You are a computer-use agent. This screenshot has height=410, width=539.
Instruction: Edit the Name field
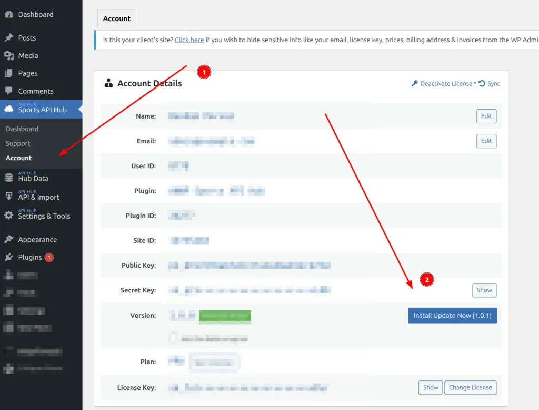[486, 116]
